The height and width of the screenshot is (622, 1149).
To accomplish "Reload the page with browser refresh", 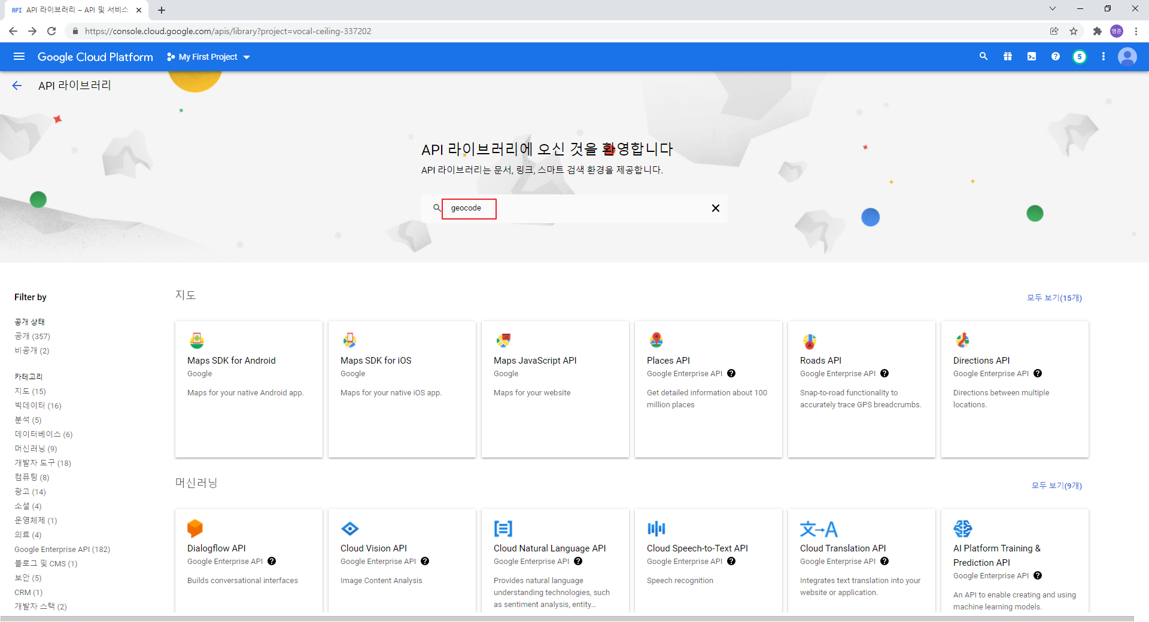I will tap(51, 31).
